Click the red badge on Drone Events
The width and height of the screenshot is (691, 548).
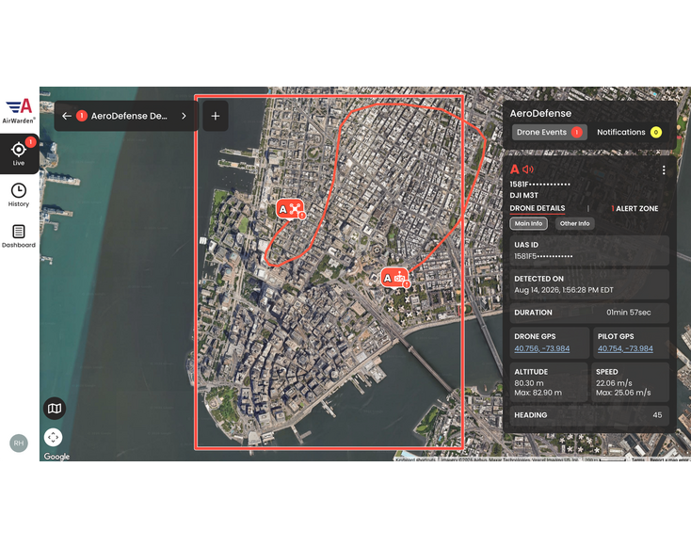point(576,132)
